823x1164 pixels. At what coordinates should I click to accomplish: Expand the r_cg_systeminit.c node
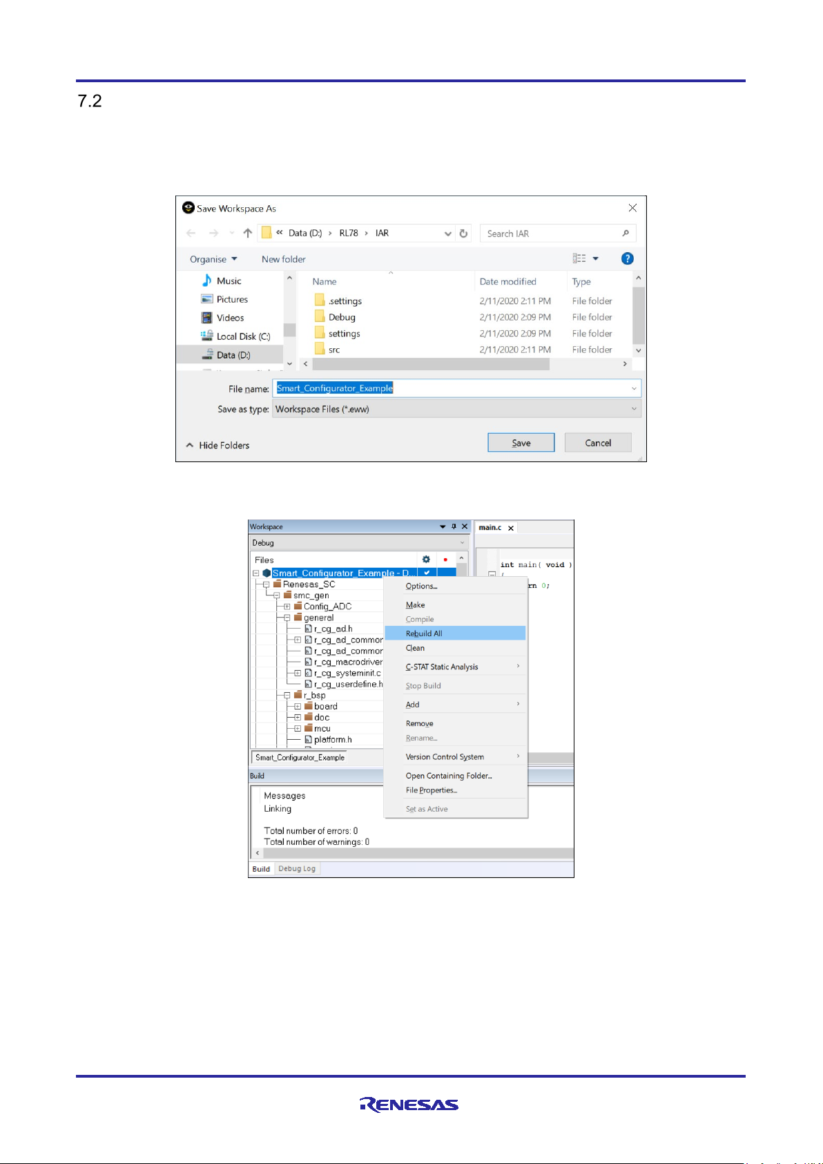coord(298,673)
